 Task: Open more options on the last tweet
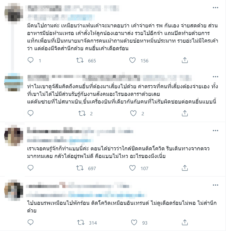215,185
